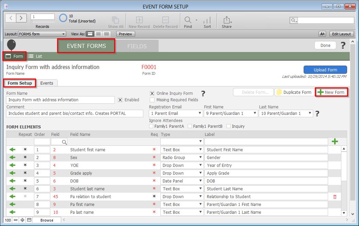Viewport: 359px width, 226px height.
Task: Switch to table view icon in View As
Action: 107,34
